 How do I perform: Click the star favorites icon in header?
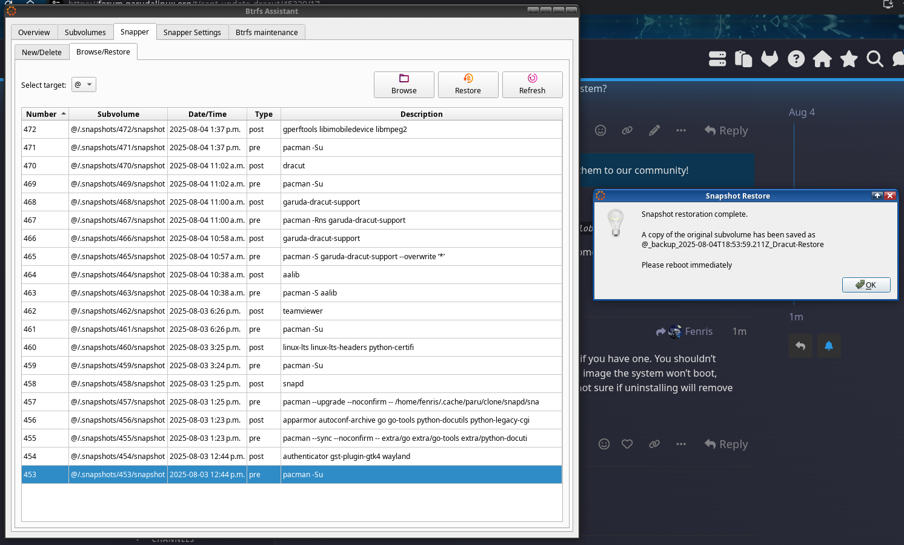click(x=849, y=59)
